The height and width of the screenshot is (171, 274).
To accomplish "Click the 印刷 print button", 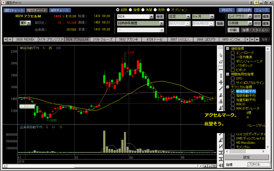I will coord(233,30).
